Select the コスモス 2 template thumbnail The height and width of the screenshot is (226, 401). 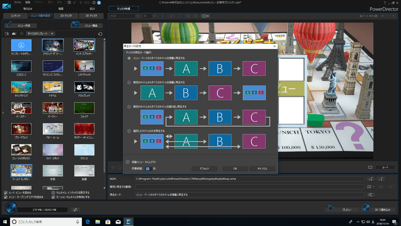[21, 66]
